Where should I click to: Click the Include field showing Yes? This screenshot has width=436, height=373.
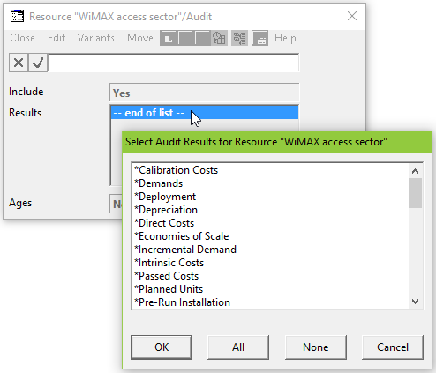[205, 93]
